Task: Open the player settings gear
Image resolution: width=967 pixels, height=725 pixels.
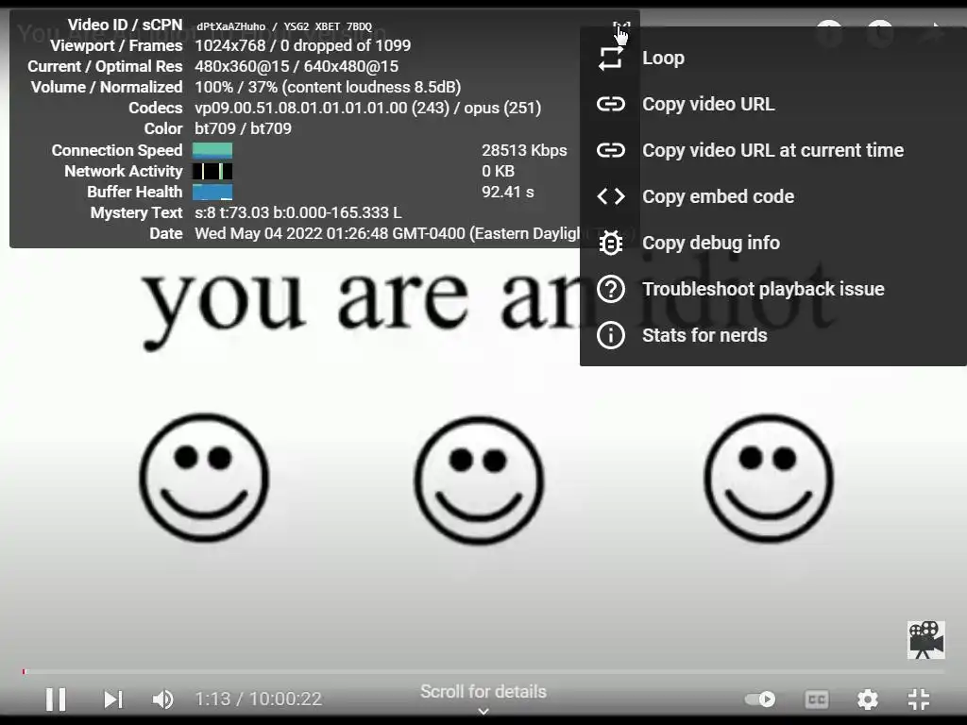Action: tap(867, 700)
